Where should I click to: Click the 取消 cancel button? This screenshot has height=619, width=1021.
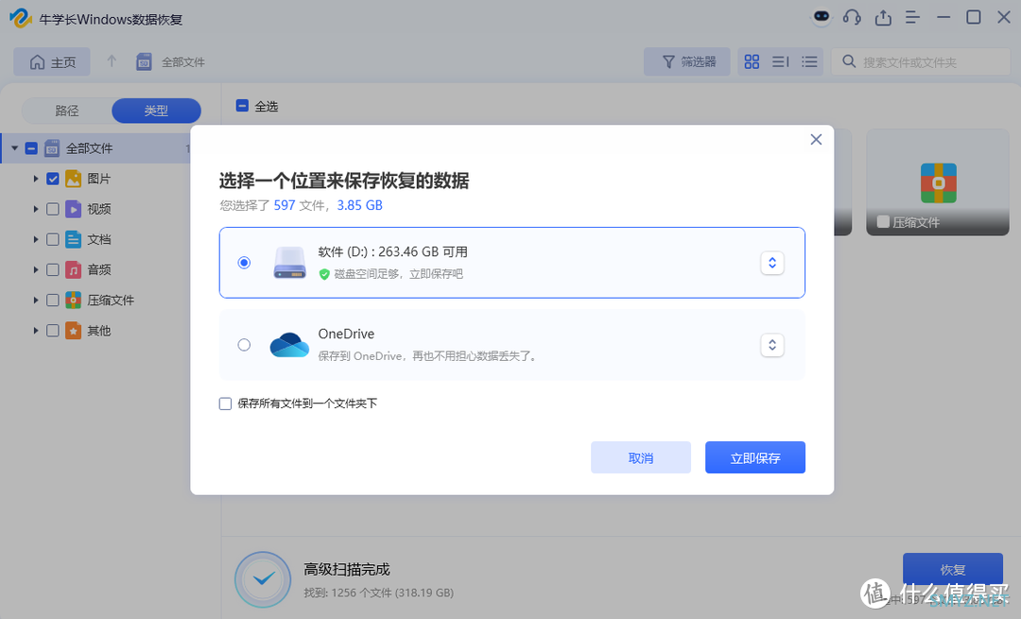click(x=640, y=457)
